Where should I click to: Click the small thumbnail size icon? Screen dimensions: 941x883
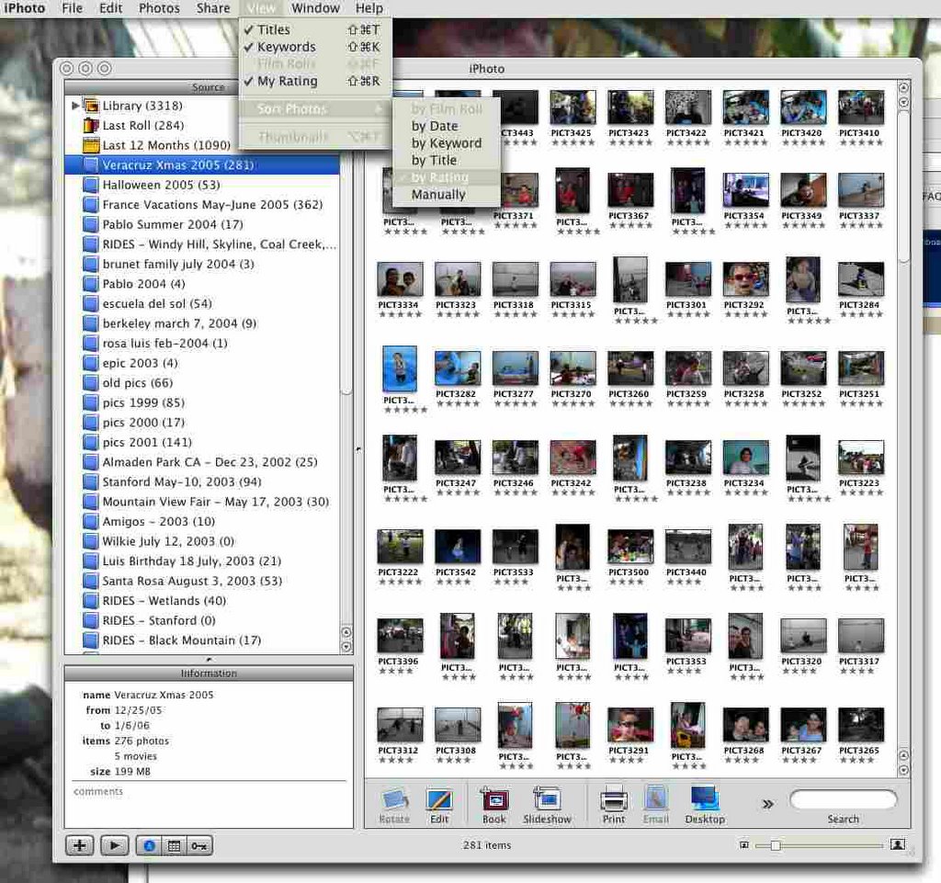click(x=744, y=845)
